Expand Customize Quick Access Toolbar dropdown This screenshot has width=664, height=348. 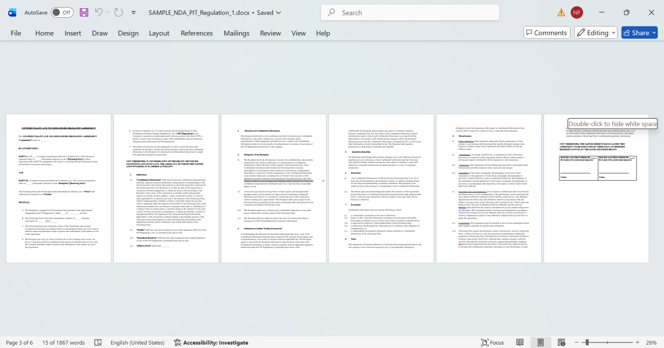click(x=134, y=12)
